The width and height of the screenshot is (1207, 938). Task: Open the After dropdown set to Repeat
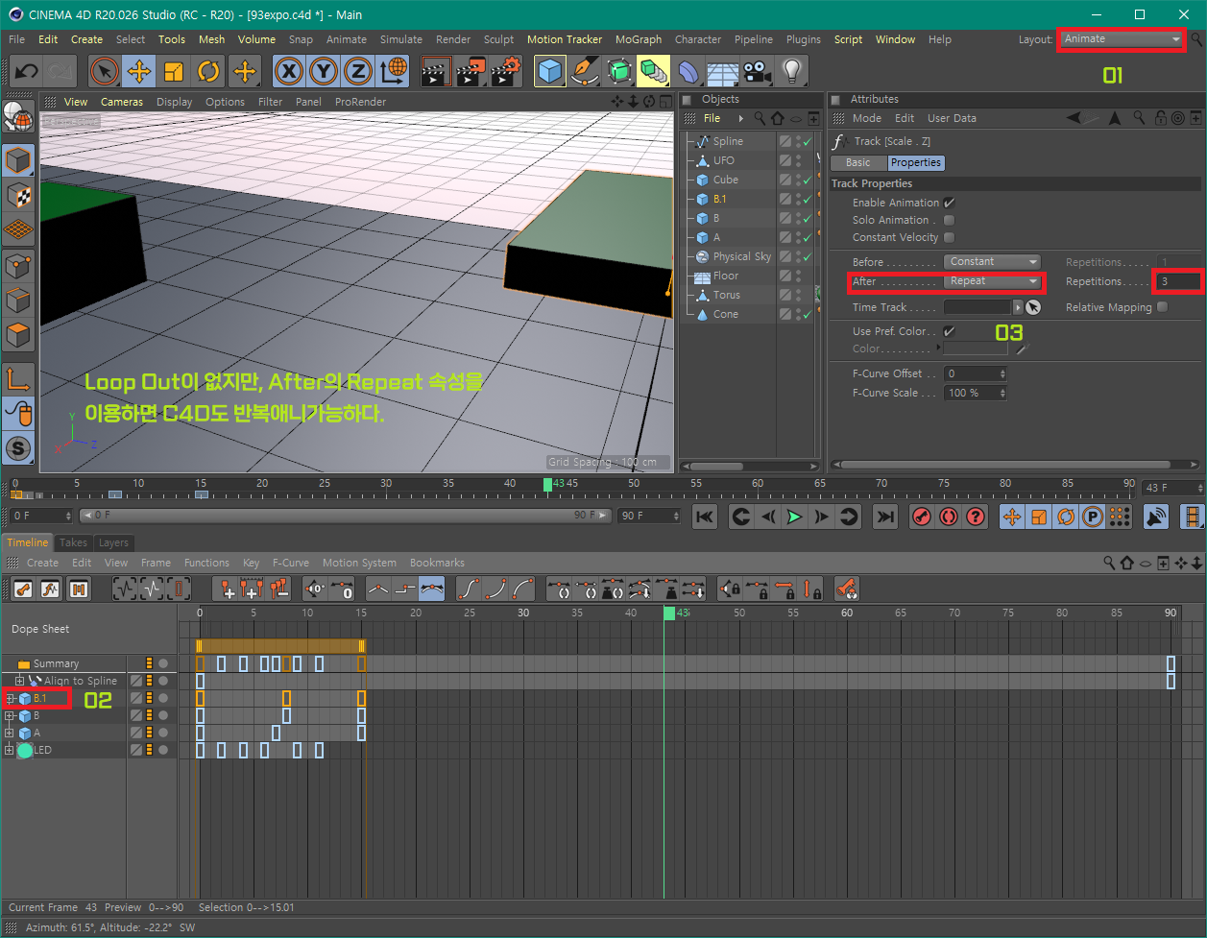click(993, 281)
